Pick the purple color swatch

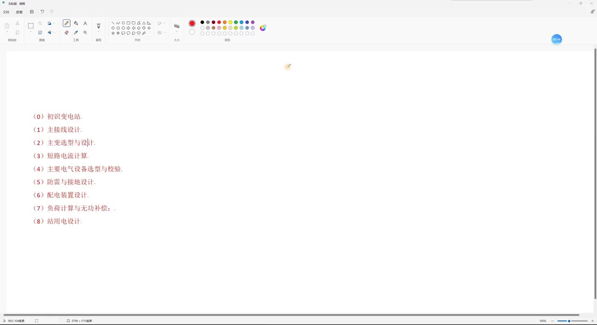click(253, 22)
